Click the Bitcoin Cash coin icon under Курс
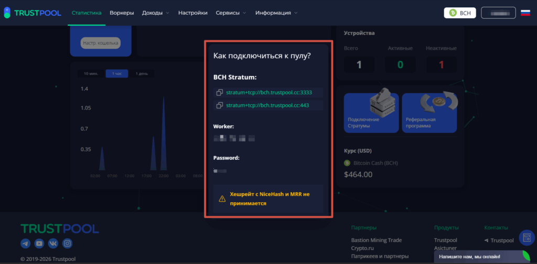Image resolution: width=537 pixels, height=264 pixels. (x=347, y=163)
